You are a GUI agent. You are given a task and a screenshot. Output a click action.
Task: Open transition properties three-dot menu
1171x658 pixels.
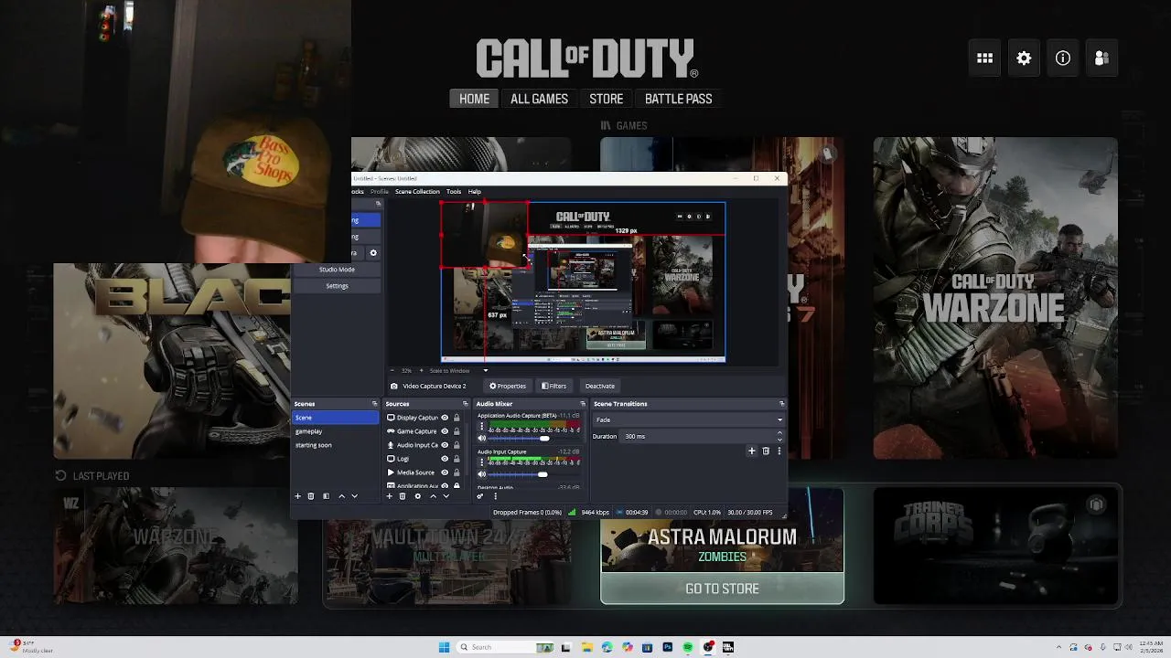(x=779, y=451)
